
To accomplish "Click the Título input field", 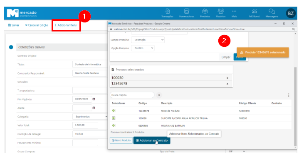I will (x=90, y=64).
